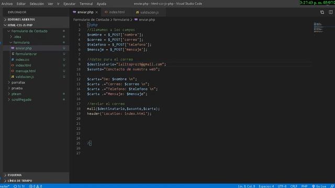335x188 pixels.
Task: Open the Selección menu
Action: click(37, 4)
